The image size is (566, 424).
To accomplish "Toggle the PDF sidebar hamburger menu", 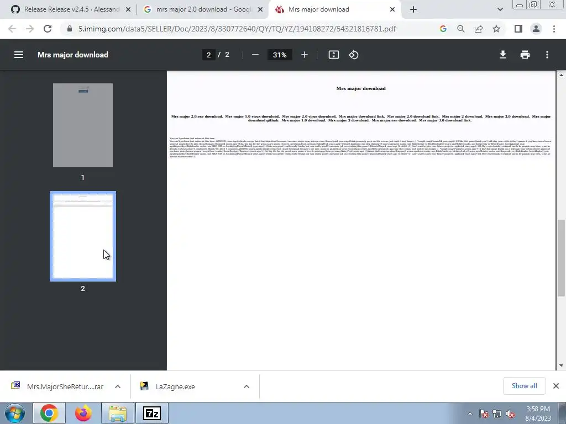I will point(19,55).
